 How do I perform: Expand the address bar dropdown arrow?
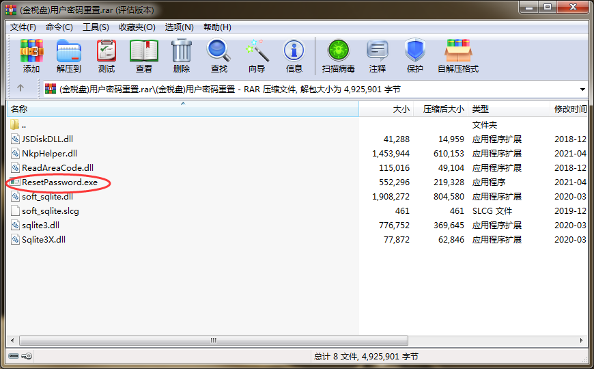[x=582, y=90]
